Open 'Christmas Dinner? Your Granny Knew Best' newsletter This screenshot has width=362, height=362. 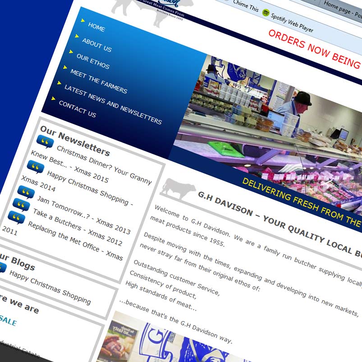(x=92, y=165)
